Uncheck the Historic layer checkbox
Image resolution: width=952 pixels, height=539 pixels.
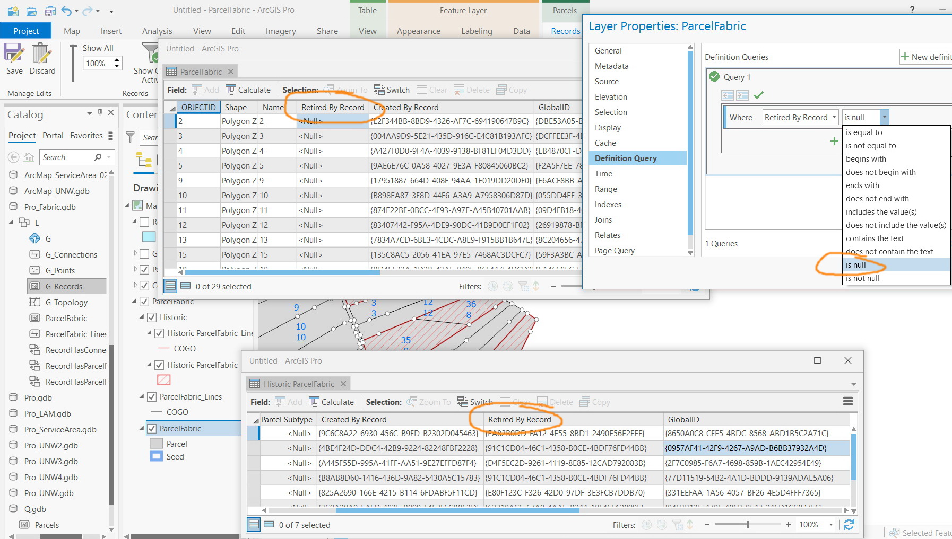[151, 317]
